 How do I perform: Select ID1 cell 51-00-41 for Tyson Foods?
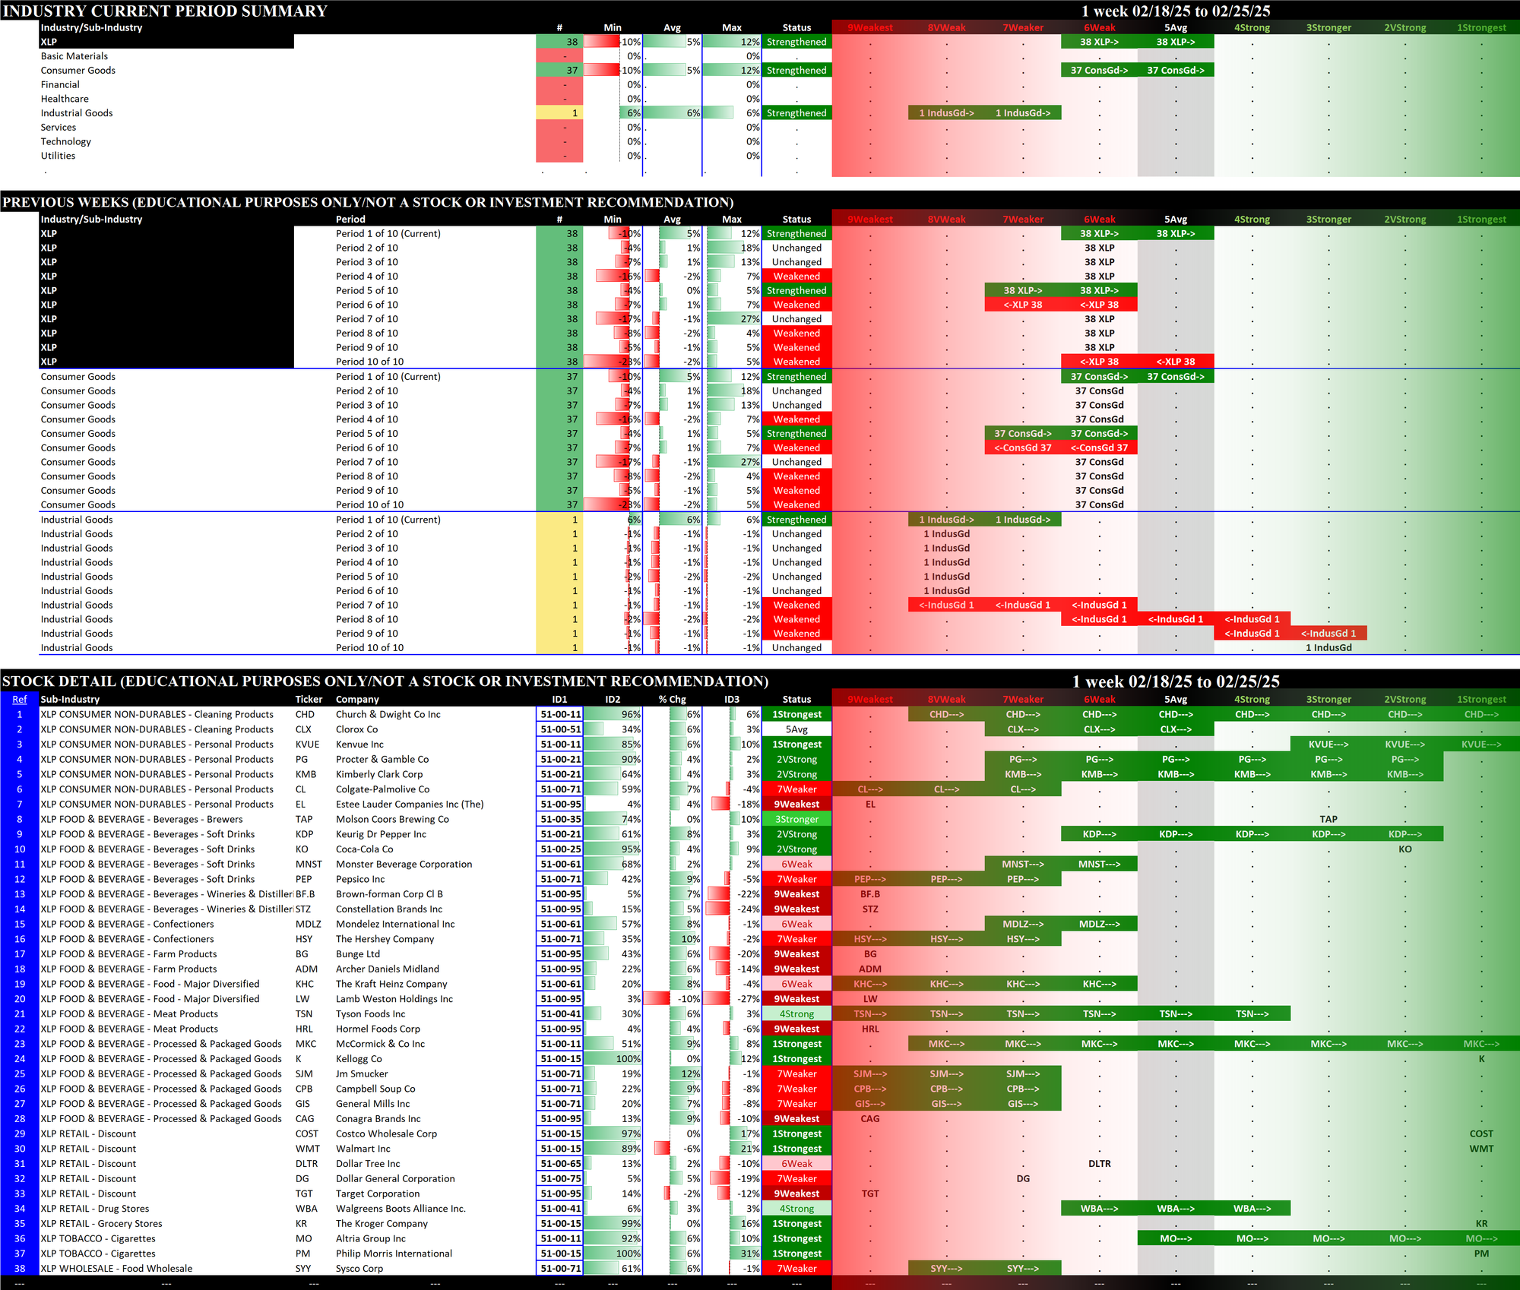pyautogui.click(x=560, y=1013)
